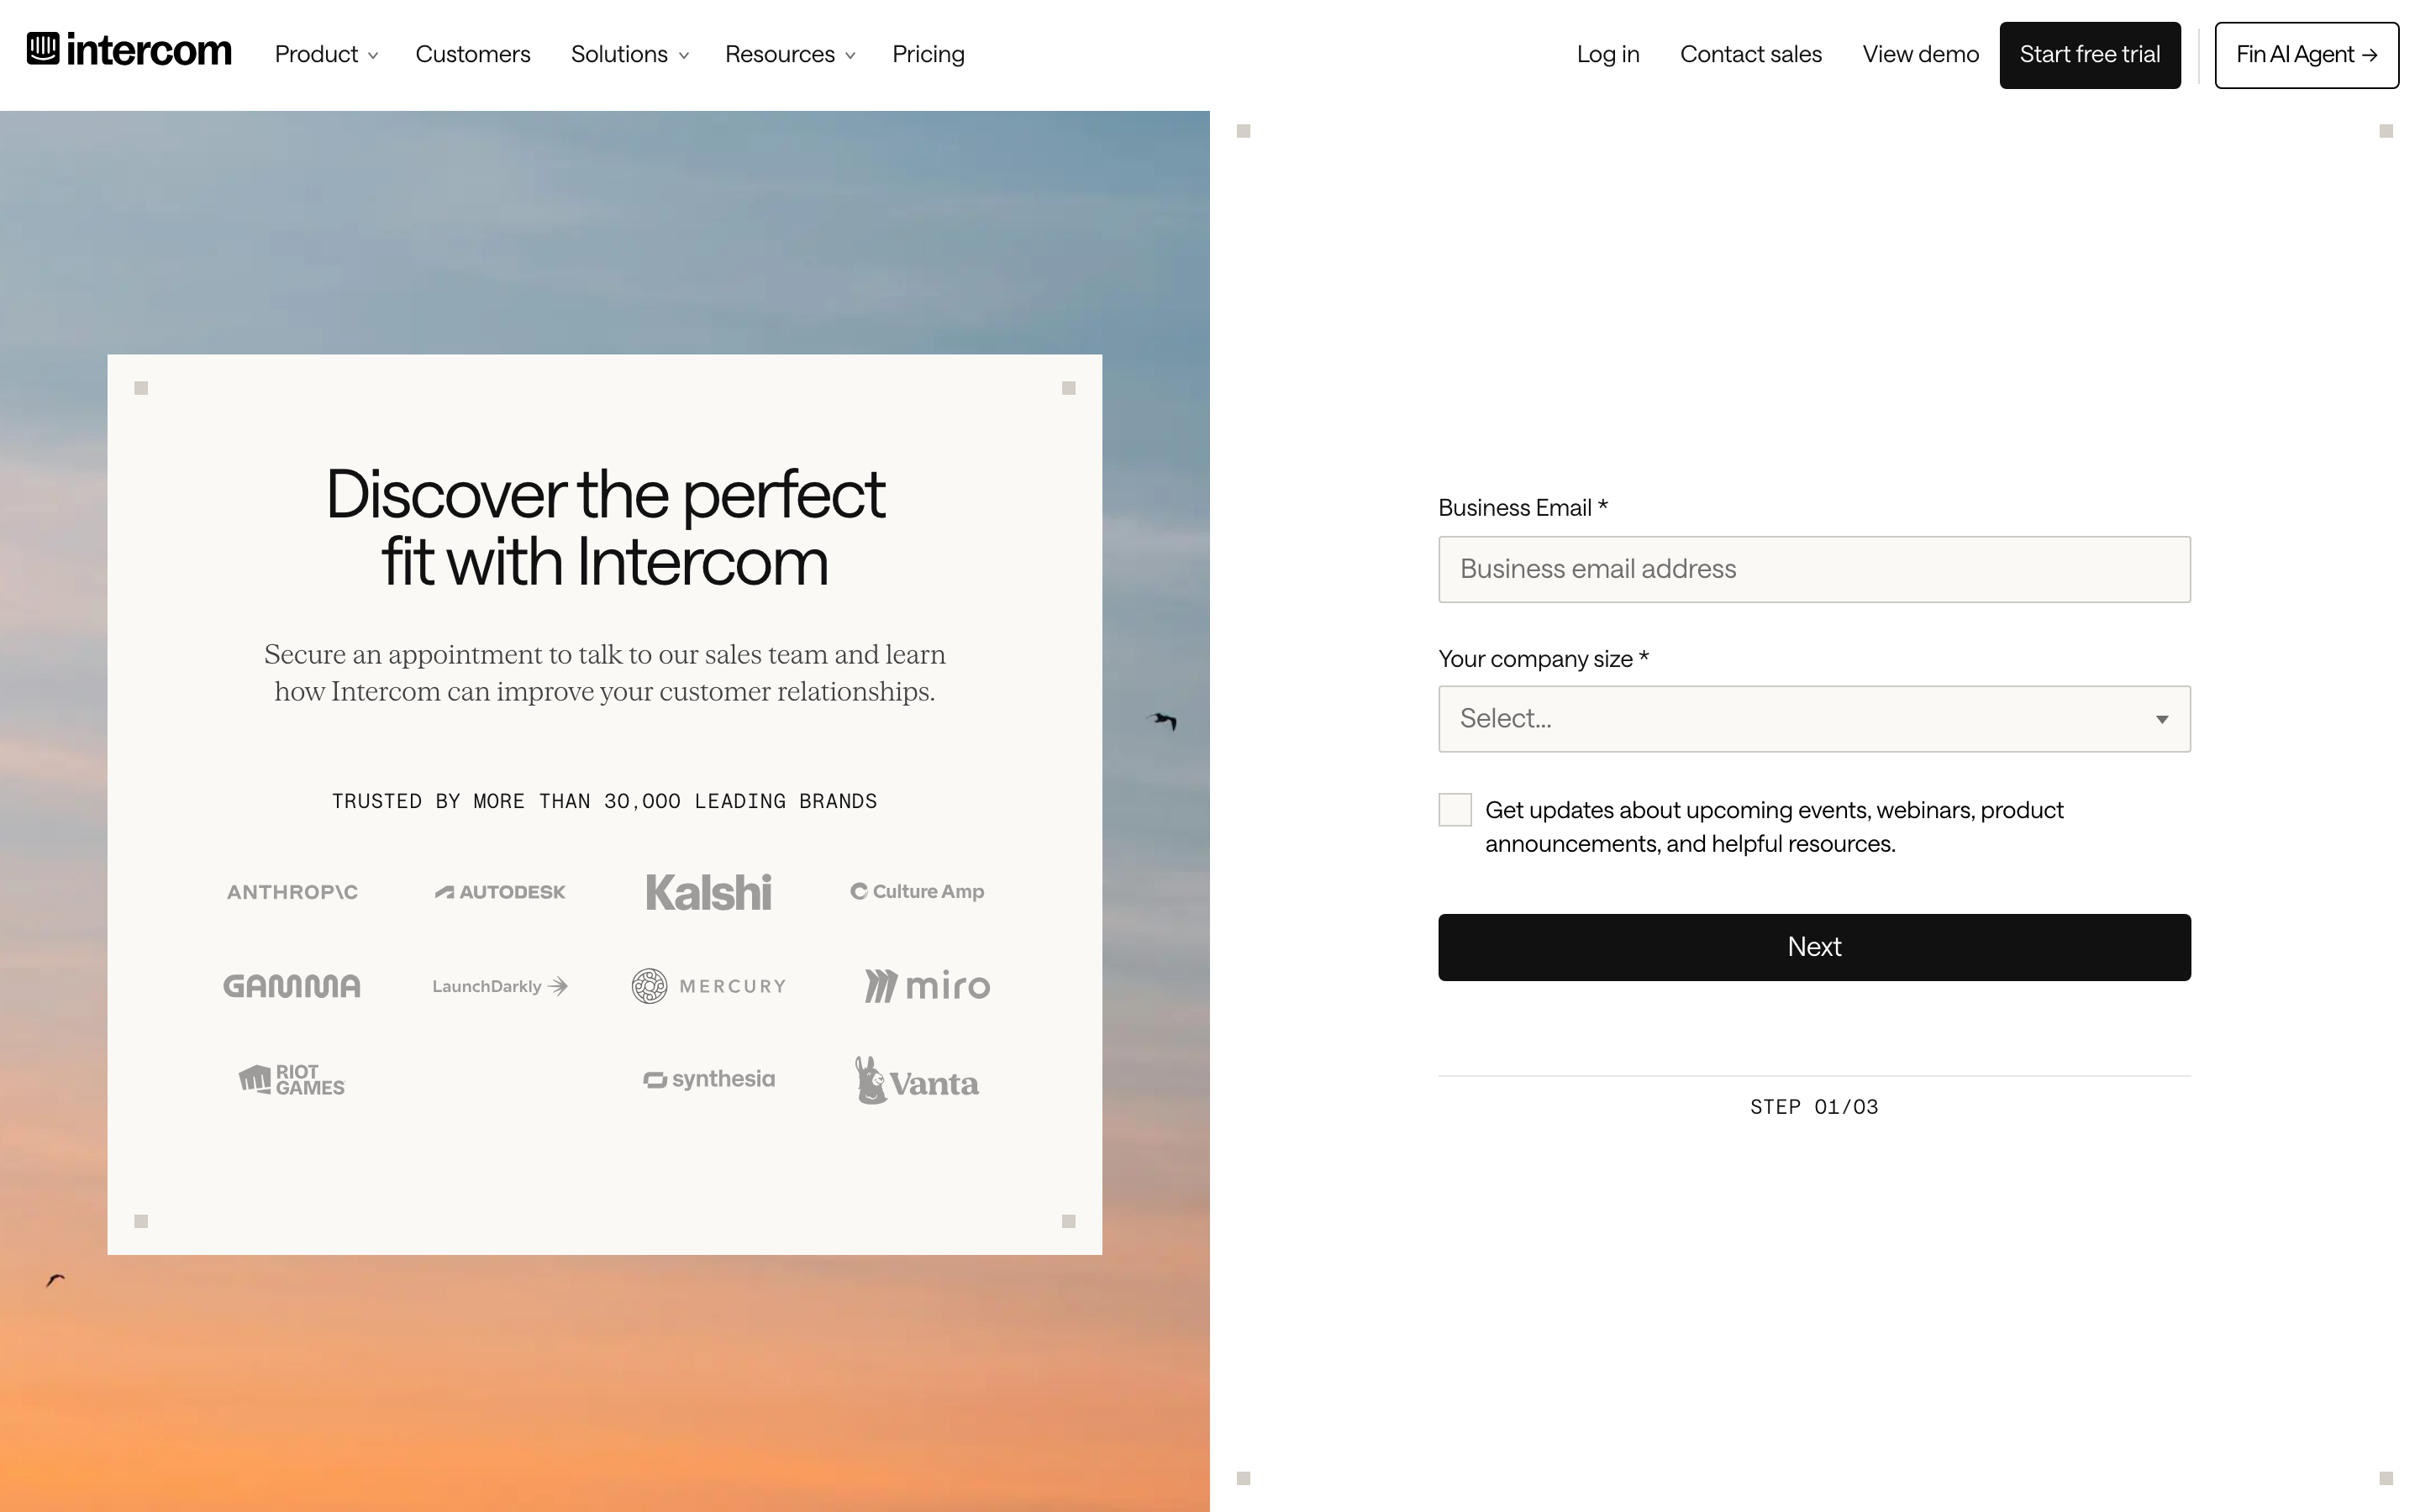This screenshot has height=1512, width=2420.
Task: Click the Log in link
Action: 1608,54
